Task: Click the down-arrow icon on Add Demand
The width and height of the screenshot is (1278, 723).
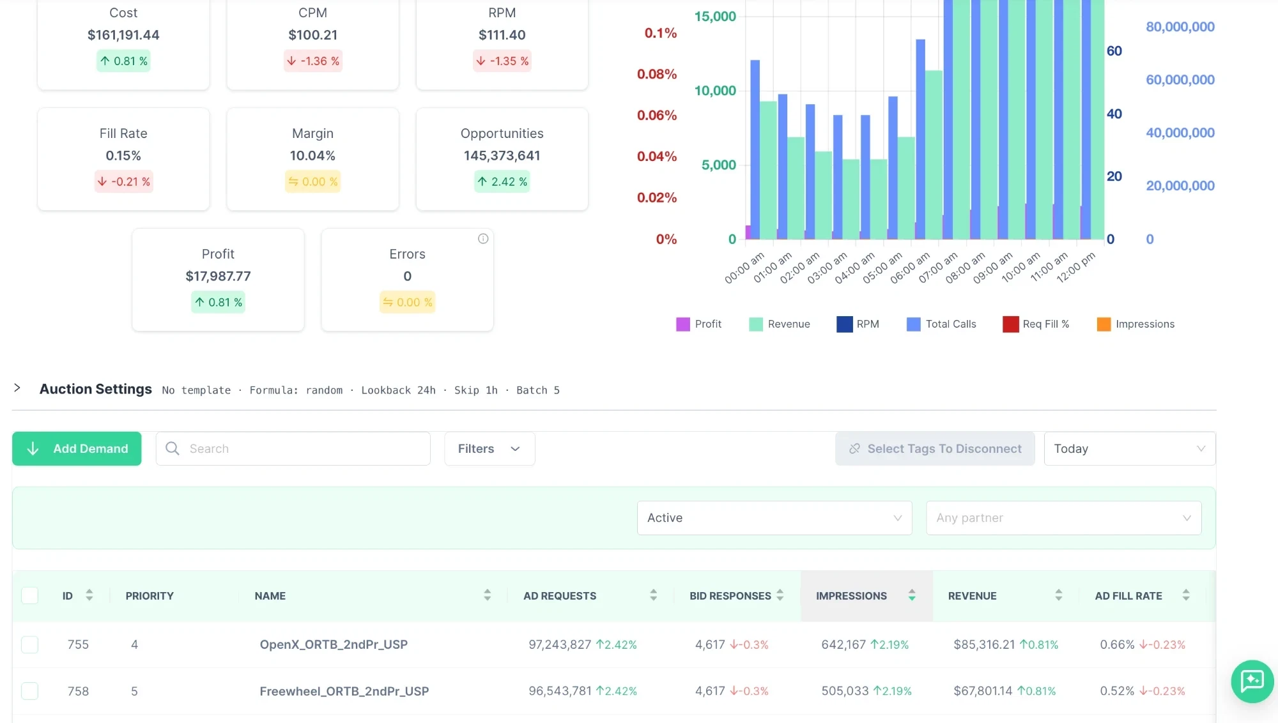Action: (x=33, y=449)
